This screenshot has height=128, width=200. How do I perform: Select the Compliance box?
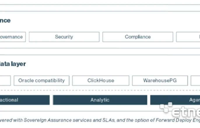click(x=138, y=37)
